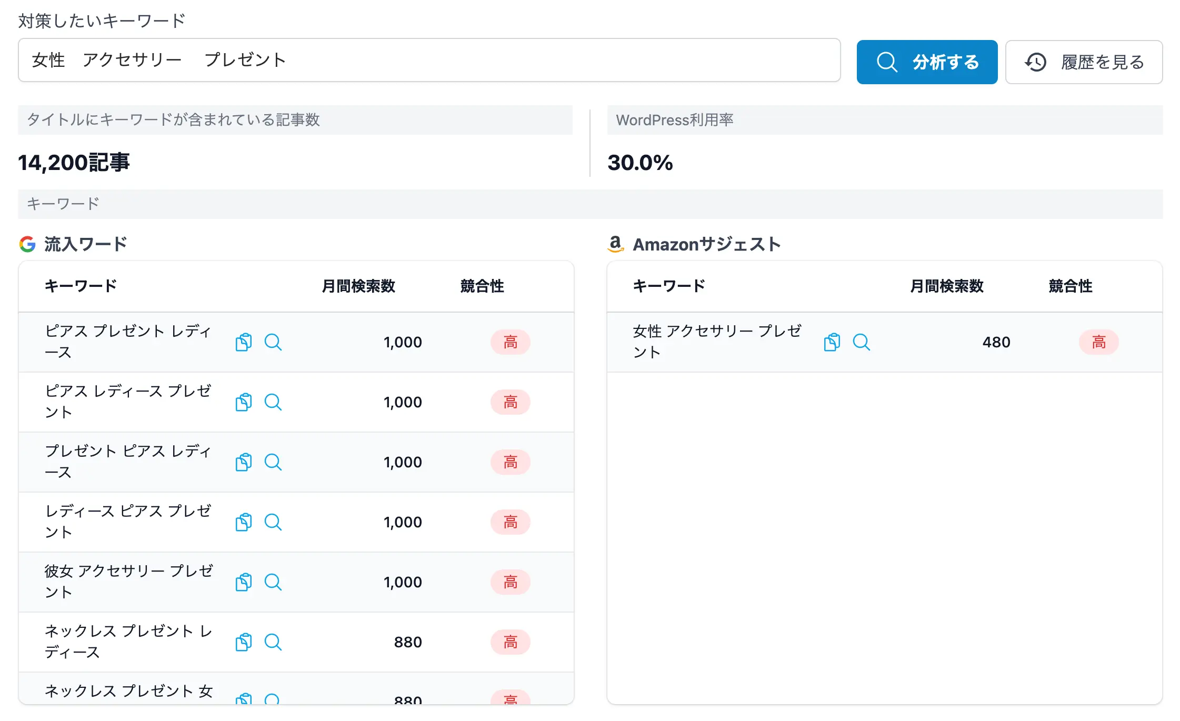The height and width of the screenshot is (721, 1180).
Task: Click the Amazon icon beside Amazonサジェスト
Action: (x=616, y=244)
